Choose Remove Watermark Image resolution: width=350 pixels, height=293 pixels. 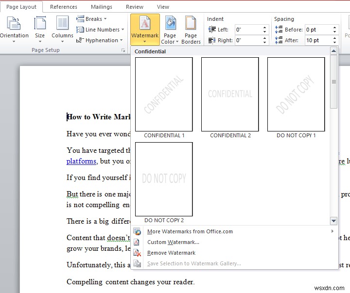(x=234, y=253)
